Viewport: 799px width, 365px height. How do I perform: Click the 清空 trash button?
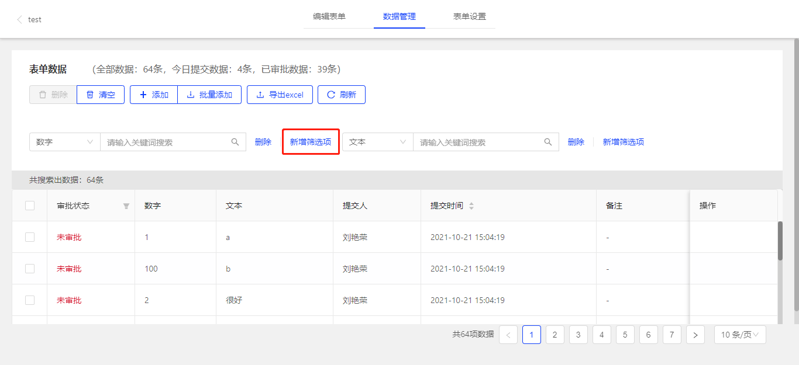(x=101, y=95)
